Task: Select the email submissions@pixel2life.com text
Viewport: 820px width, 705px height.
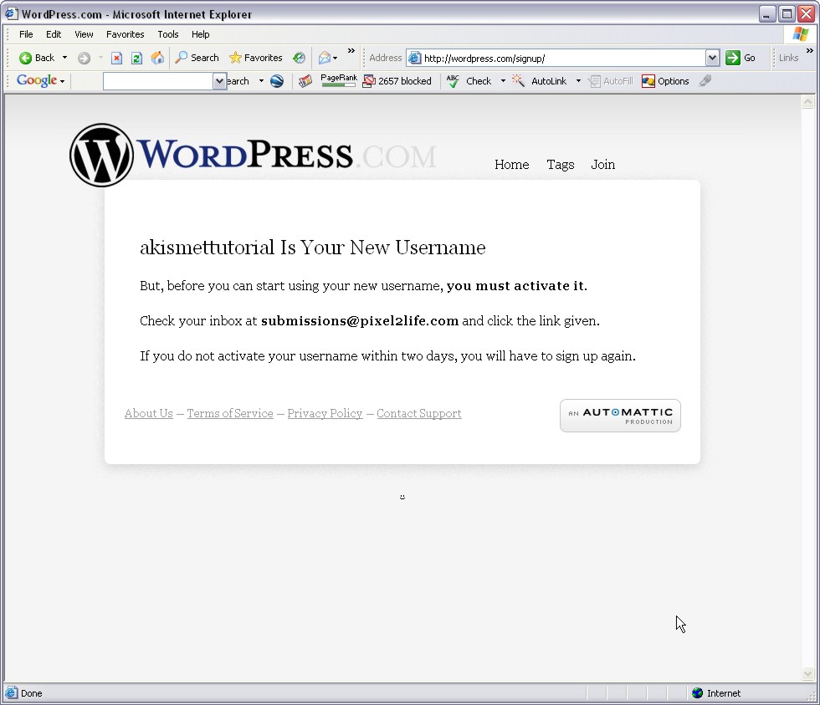Action: click(x=360, y=321)
